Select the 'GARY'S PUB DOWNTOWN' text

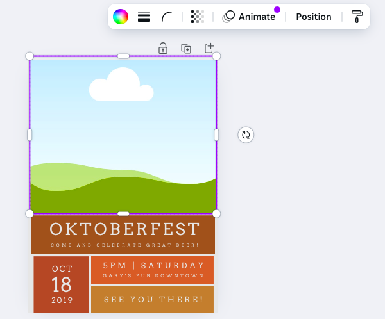(153, 275)
